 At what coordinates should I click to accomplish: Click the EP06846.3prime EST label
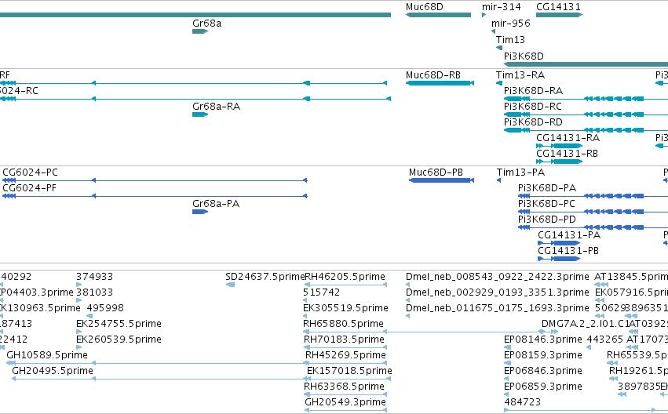pyautogui.click(x=543, y=371)
